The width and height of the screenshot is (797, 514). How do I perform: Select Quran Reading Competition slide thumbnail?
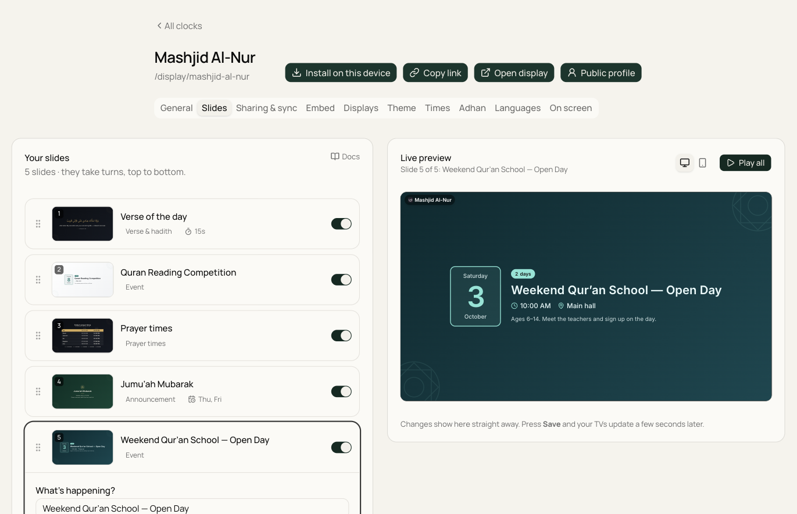click(83, 280)
